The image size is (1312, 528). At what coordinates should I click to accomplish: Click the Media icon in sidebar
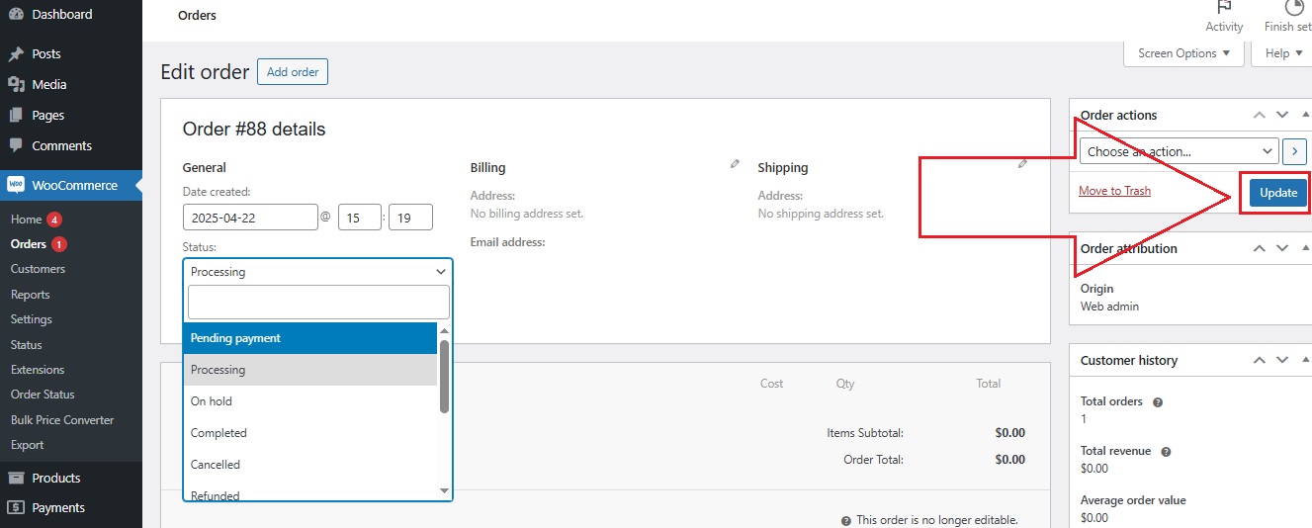(16, 85)
